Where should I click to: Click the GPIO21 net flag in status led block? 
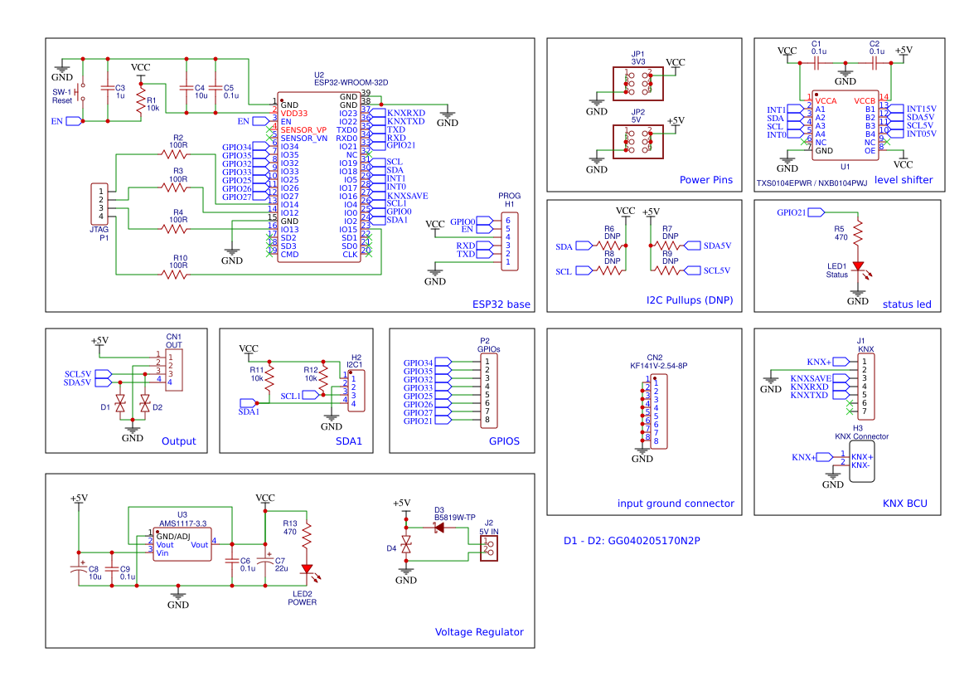pos(801,212)
